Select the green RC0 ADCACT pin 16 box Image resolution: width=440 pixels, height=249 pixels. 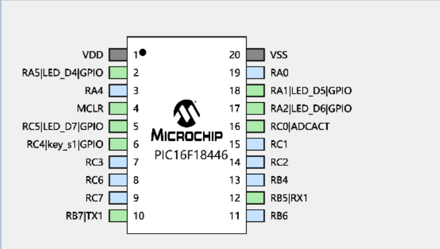click(256, 126)
